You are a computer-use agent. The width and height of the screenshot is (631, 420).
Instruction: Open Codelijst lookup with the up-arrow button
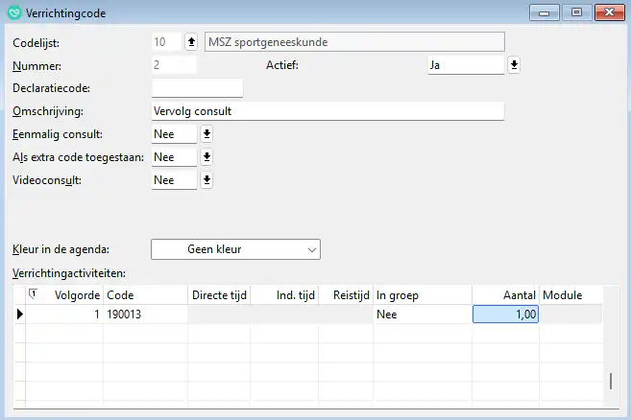[x=191, y=42]
